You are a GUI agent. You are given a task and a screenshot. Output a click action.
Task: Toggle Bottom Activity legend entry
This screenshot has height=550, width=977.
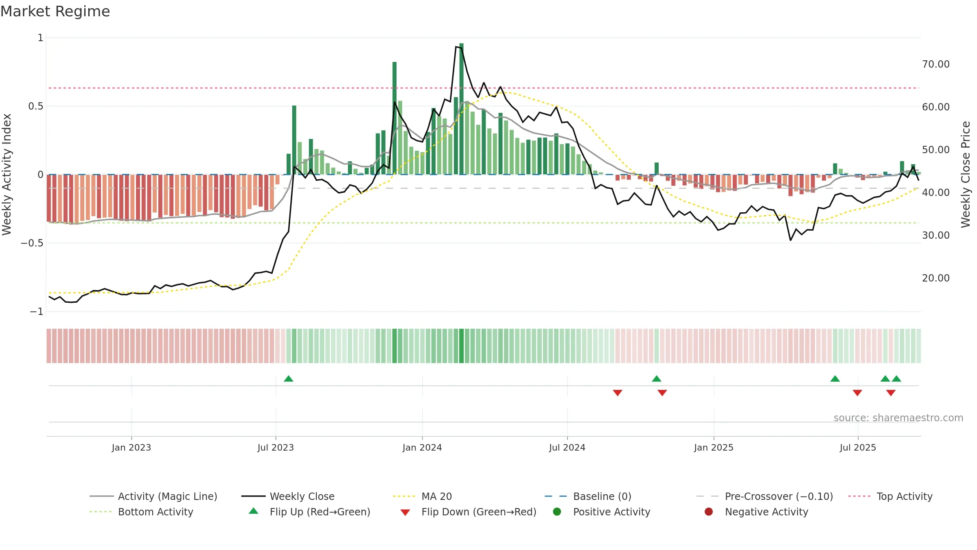coord(141,512)
